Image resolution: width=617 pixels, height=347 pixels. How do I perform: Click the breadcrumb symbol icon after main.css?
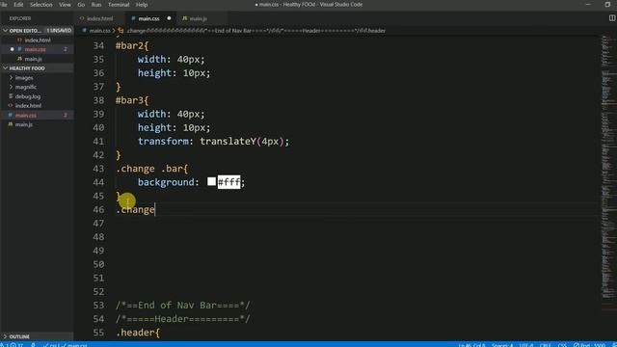tap(121, 31)
